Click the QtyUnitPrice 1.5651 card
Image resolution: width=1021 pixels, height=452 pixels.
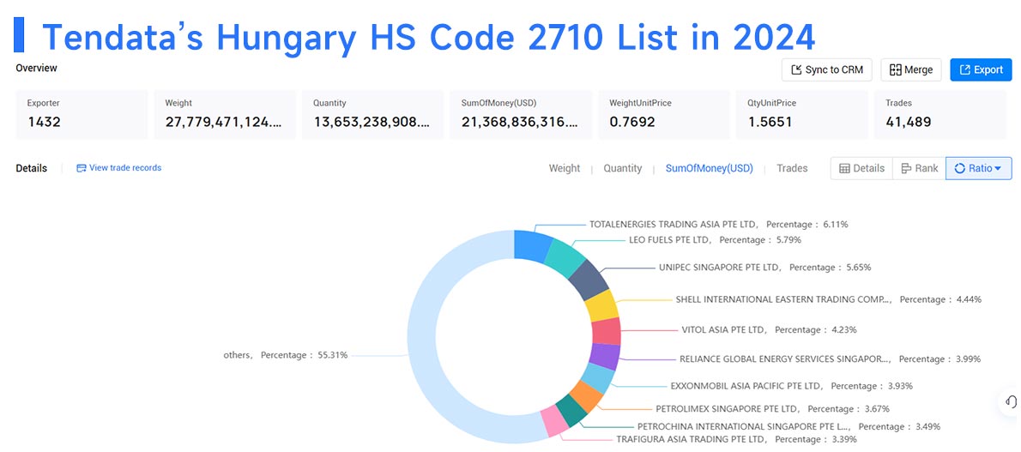coord(802,114)
